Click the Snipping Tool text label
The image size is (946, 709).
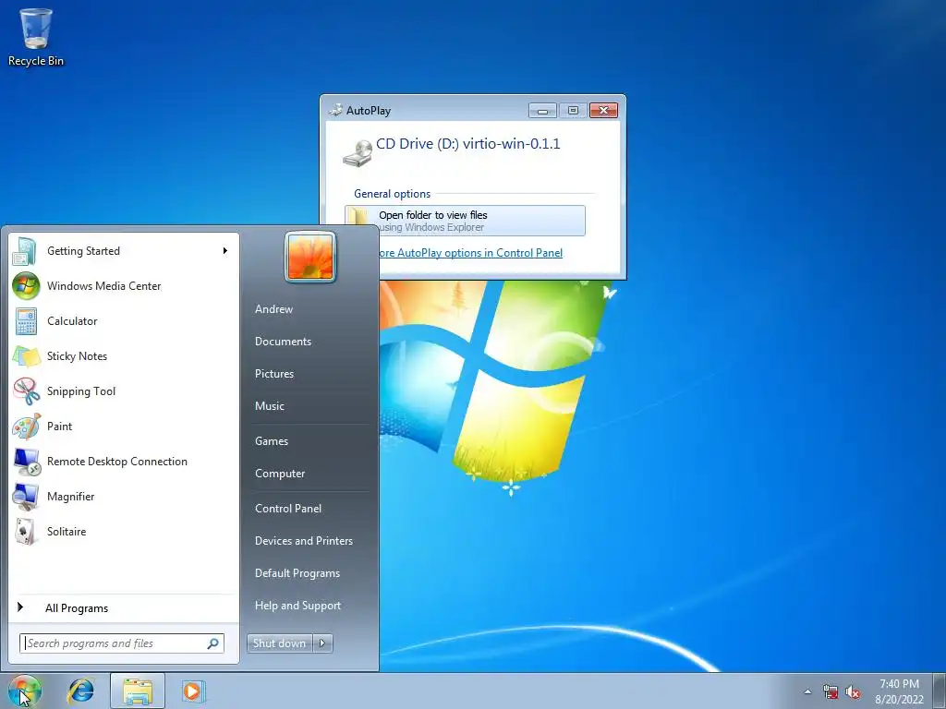[x=81, y=391]
